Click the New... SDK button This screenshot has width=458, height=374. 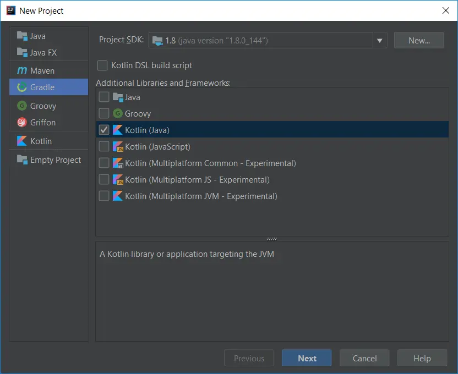(419, 40)
